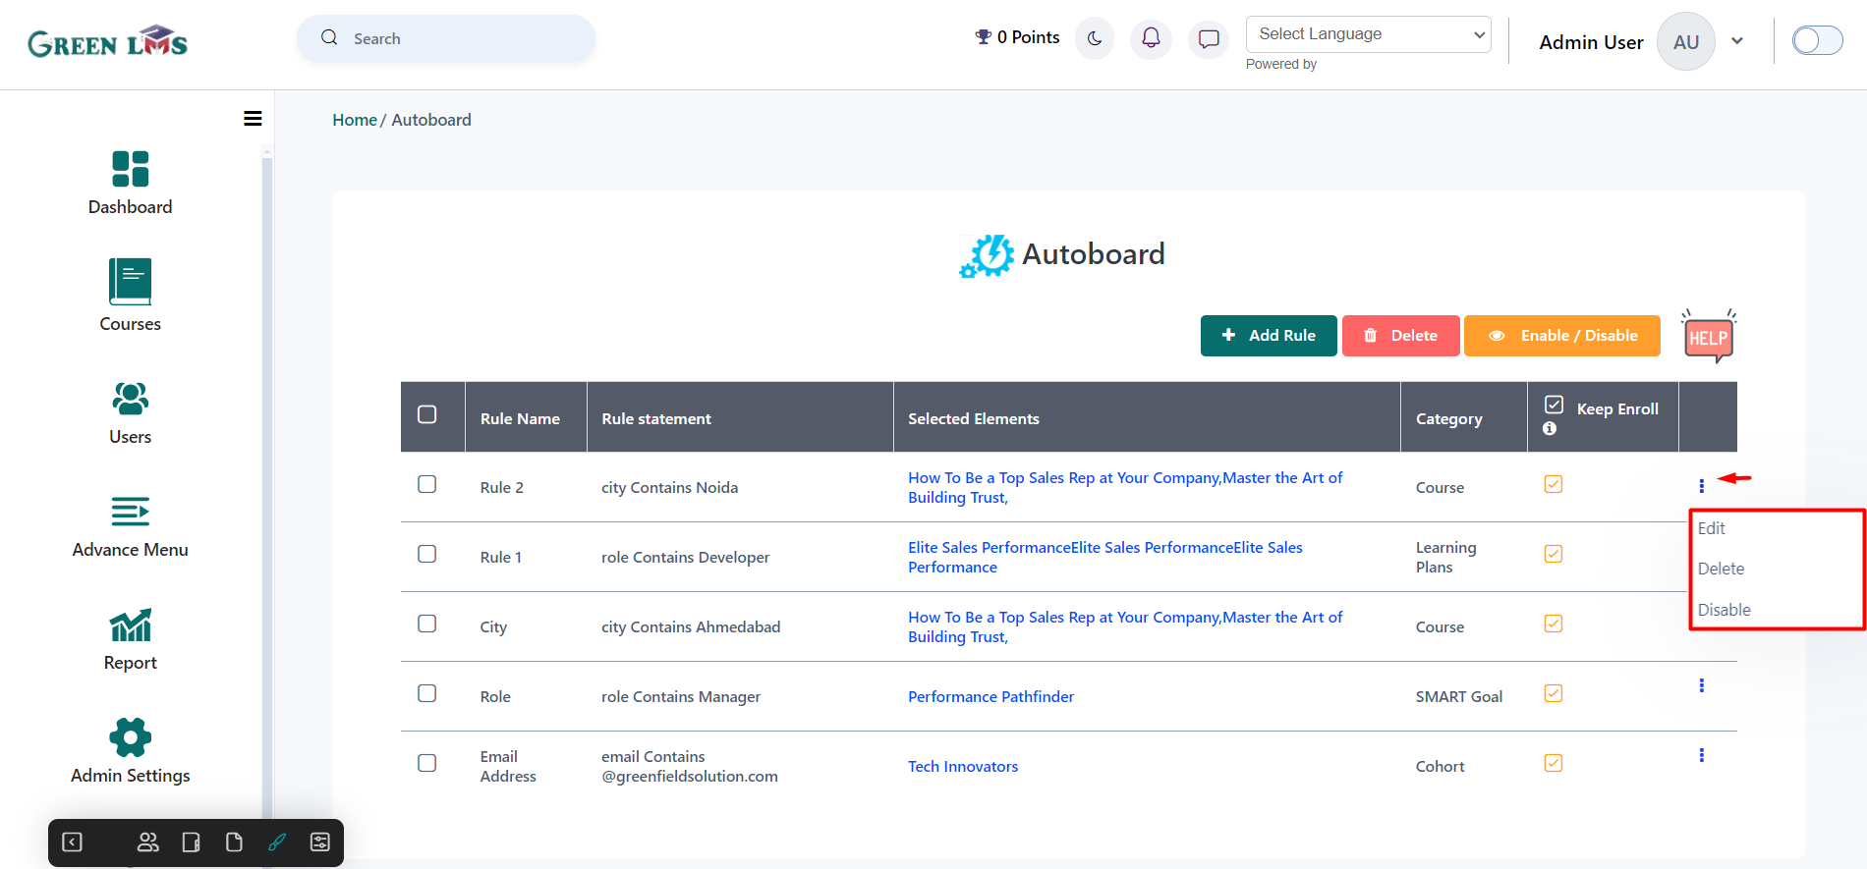Screen dimensions: 1867x869
Task: Choose Edit from the rule context menu
Action: [1711, 528]
